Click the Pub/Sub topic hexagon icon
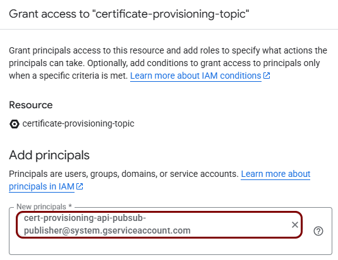This screenshot has height=260, width=338. tap(15, 124)
